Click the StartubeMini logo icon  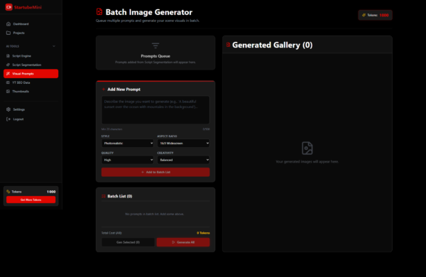[9, 7]
